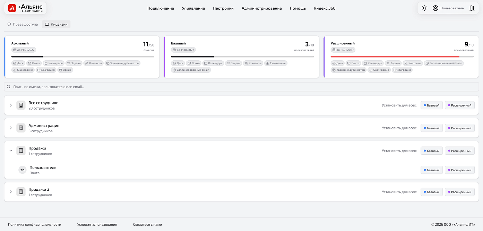The height and width of the screenshot is (231, 483).
Task: Click the exit door icon in header
Action: [x=472, y=8]
